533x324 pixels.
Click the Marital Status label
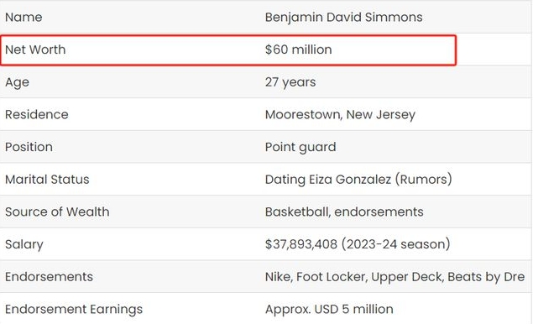[x=47, y=179]
